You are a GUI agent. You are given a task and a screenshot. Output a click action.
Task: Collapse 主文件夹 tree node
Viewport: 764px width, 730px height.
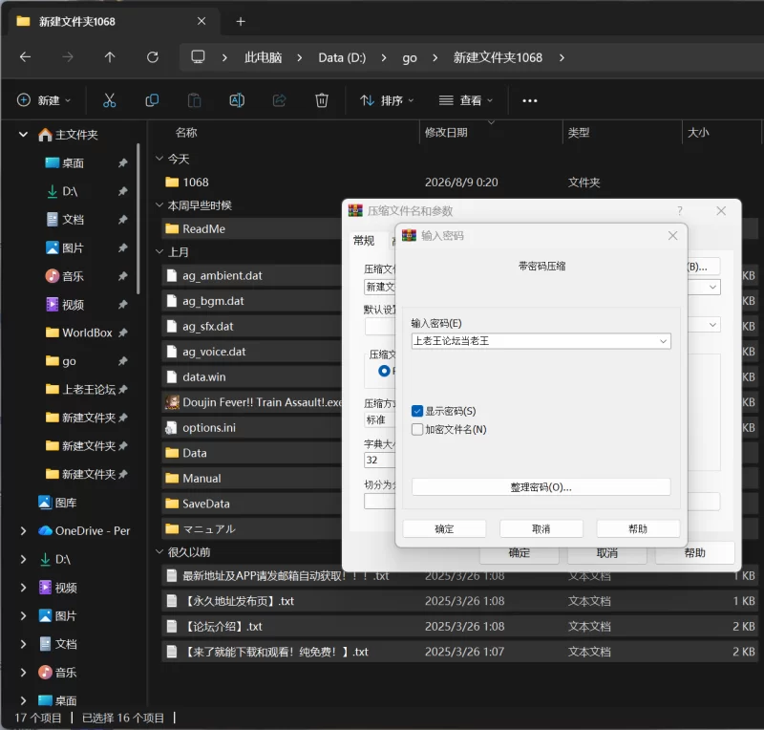pos(23,134)
